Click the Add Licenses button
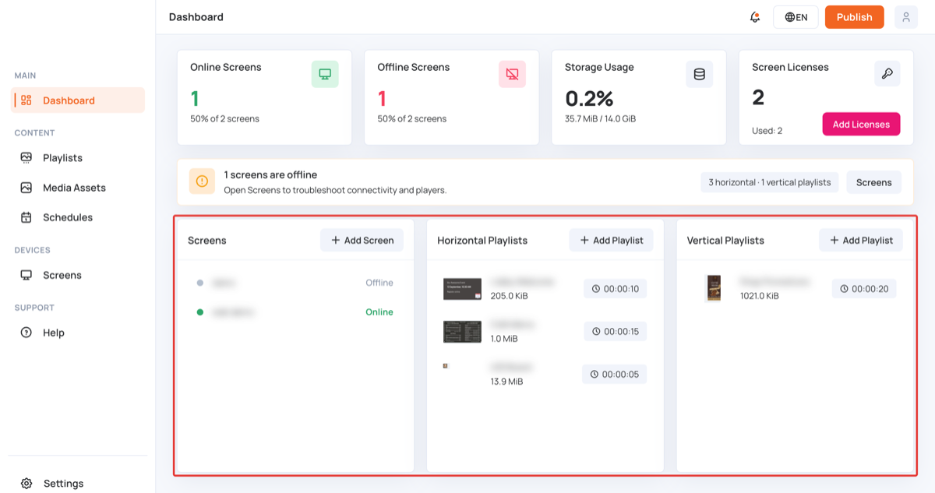935x493 pixels. 861,124
